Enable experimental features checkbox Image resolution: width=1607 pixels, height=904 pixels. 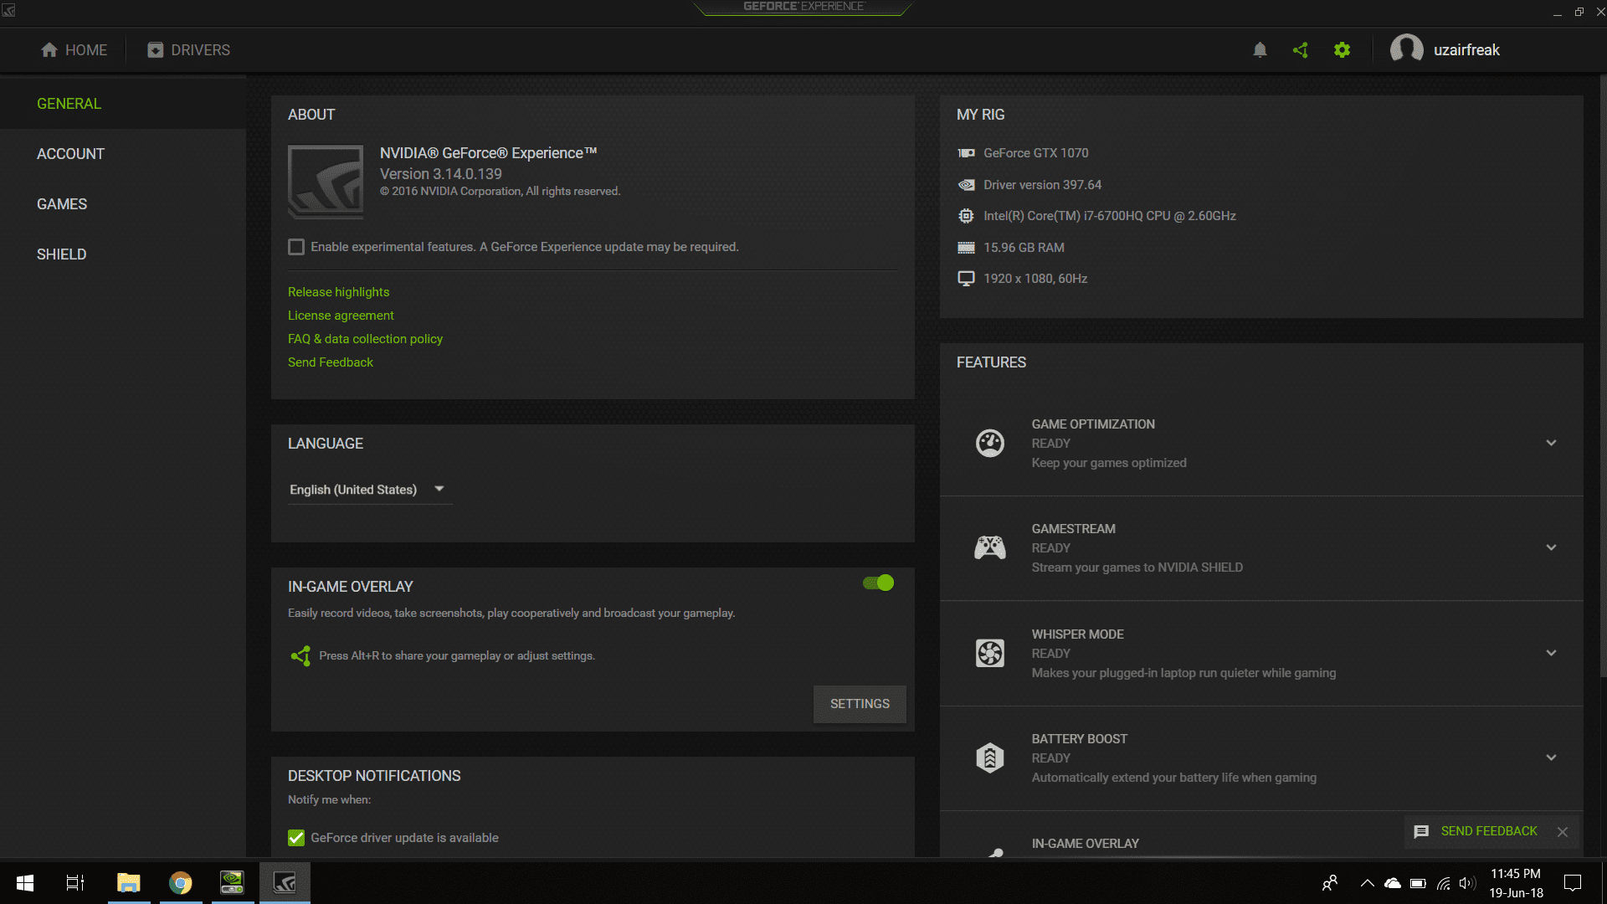[x=296, y=247]
